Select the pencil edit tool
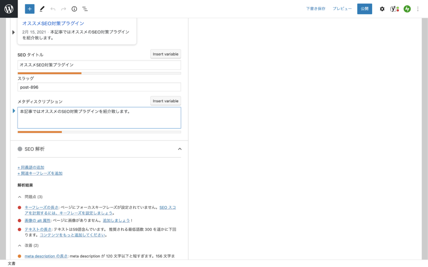This screenshot has width=428, height=267. (42, 9)
